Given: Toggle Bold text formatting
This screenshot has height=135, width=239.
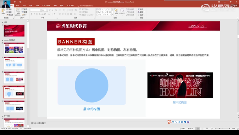Looking at the screenshot, I should (x=31, y=14).
